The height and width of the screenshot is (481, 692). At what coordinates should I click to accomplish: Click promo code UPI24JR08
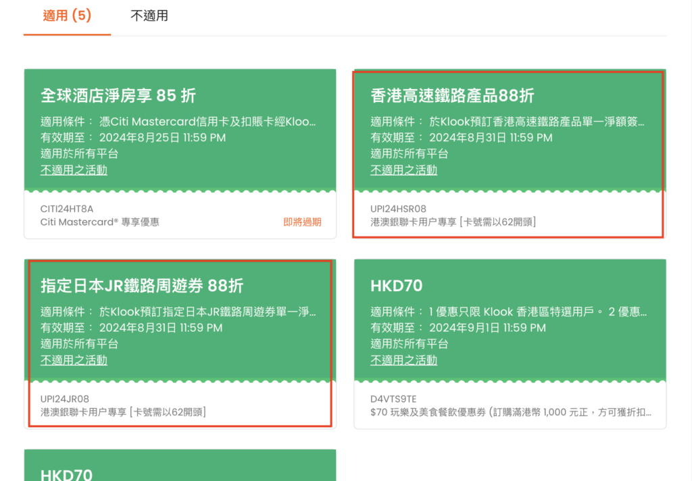point(64,399)
